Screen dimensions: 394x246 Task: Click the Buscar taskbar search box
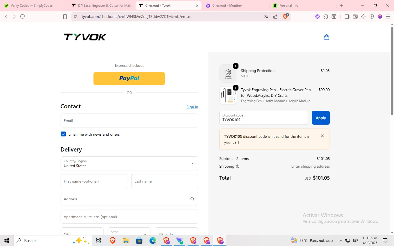[53, 240]
